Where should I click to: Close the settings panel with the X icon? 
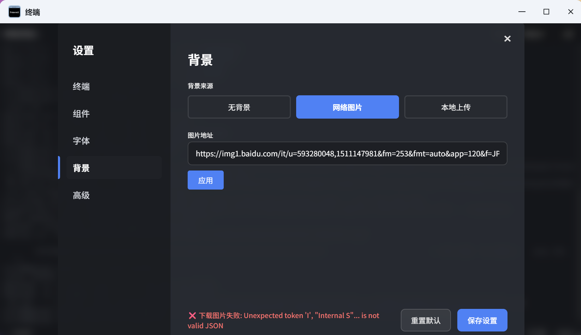coord(507,38)
